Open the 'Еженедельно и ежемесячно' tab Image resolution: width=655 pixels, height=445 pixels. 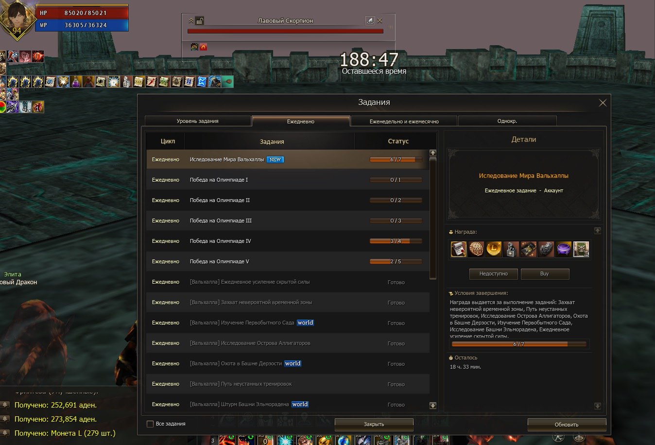point(404,121)
